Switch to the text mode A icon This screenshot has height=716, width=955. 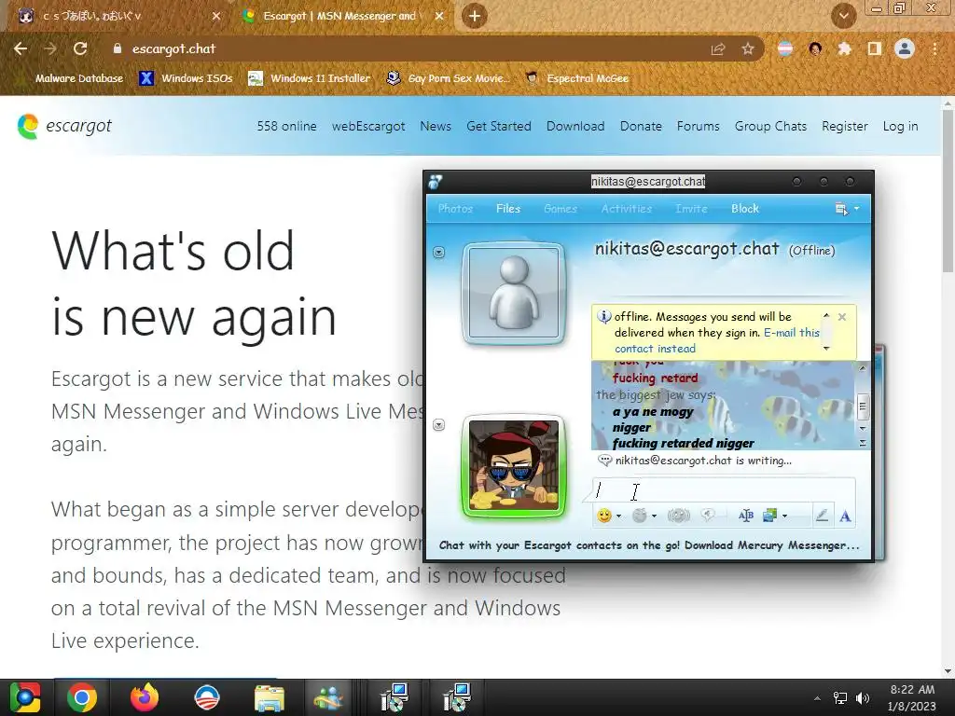point(845,516)
